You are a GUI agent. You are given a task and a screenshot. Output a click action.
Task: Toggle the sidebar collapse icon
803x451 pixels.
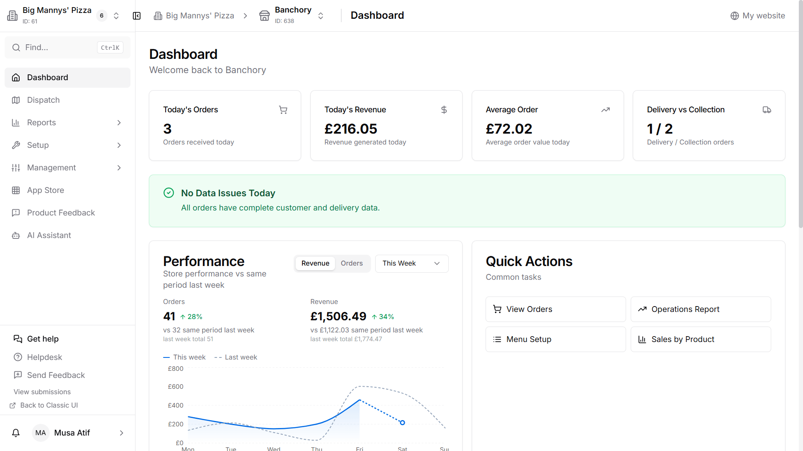[x=137, y=16]
